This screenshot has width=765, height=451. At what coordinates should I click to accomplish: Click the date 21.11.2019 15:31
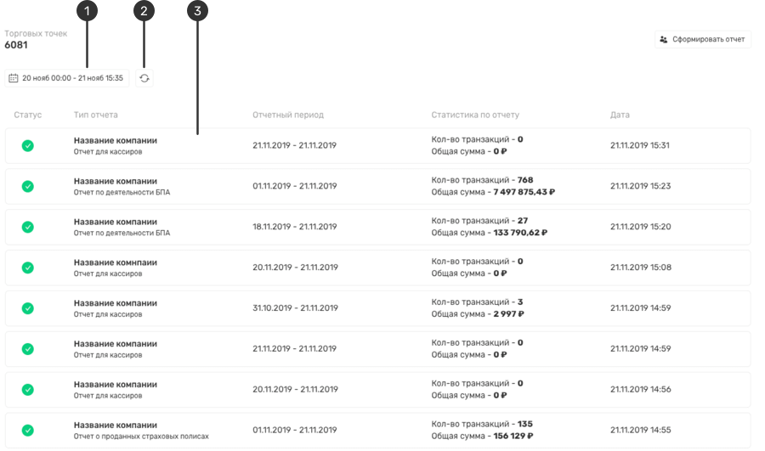(639, 145)
